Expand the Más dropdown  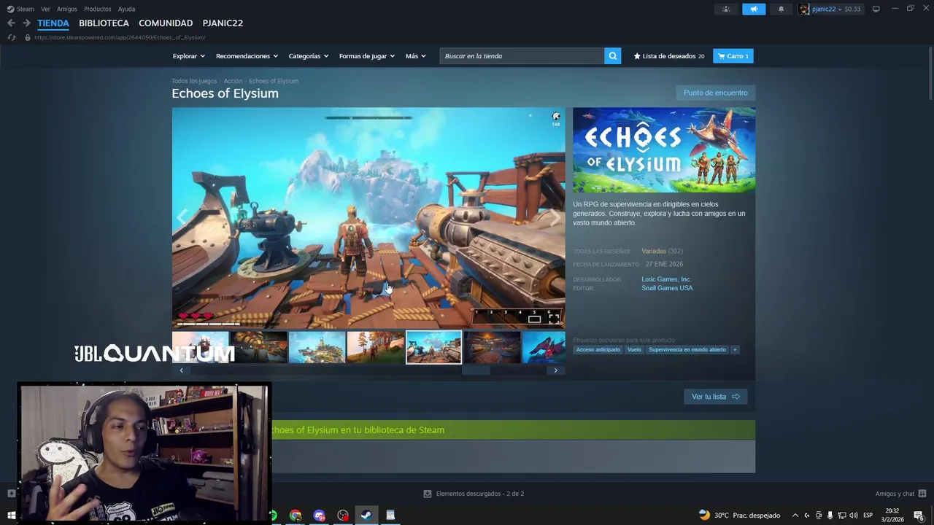pyautogui.click(x=415, y=56)
